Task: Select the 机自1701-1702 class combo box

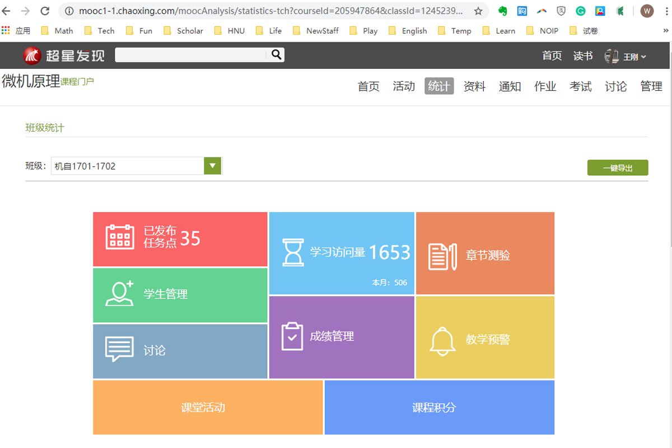Action: 128,166
